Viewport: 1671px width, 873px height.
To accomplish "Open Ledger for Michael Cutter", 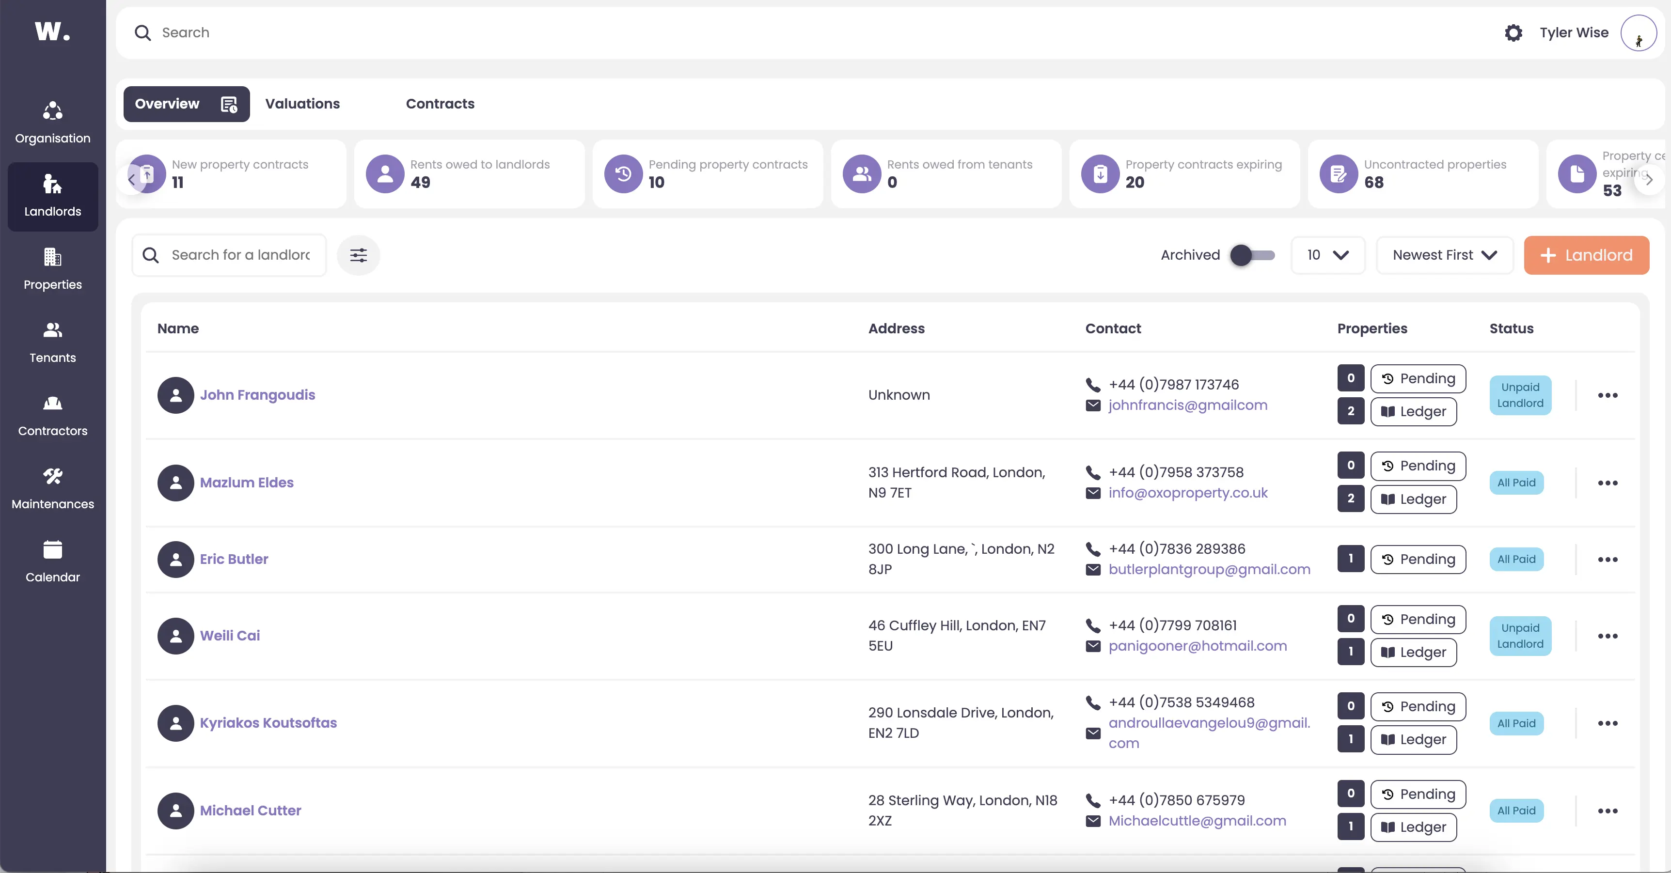I will coord(1414,827).
